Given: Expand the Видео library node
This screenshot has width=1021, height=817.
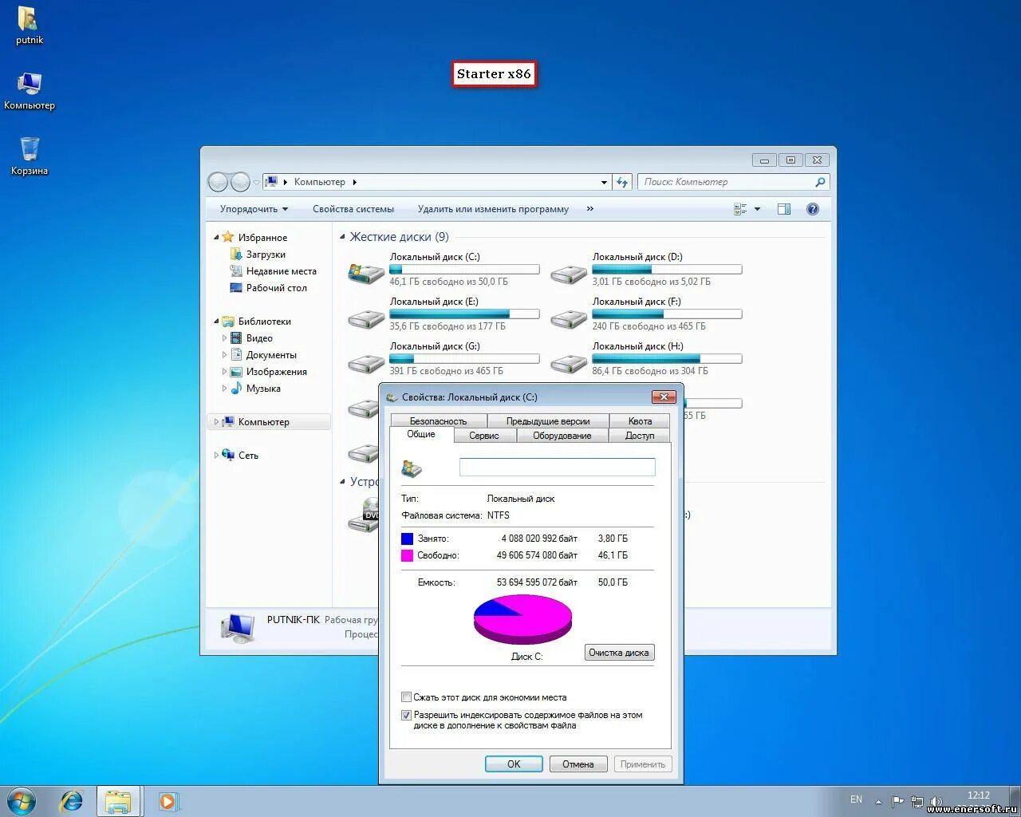Looking at the screenshot, I should (x=224, y=338).
